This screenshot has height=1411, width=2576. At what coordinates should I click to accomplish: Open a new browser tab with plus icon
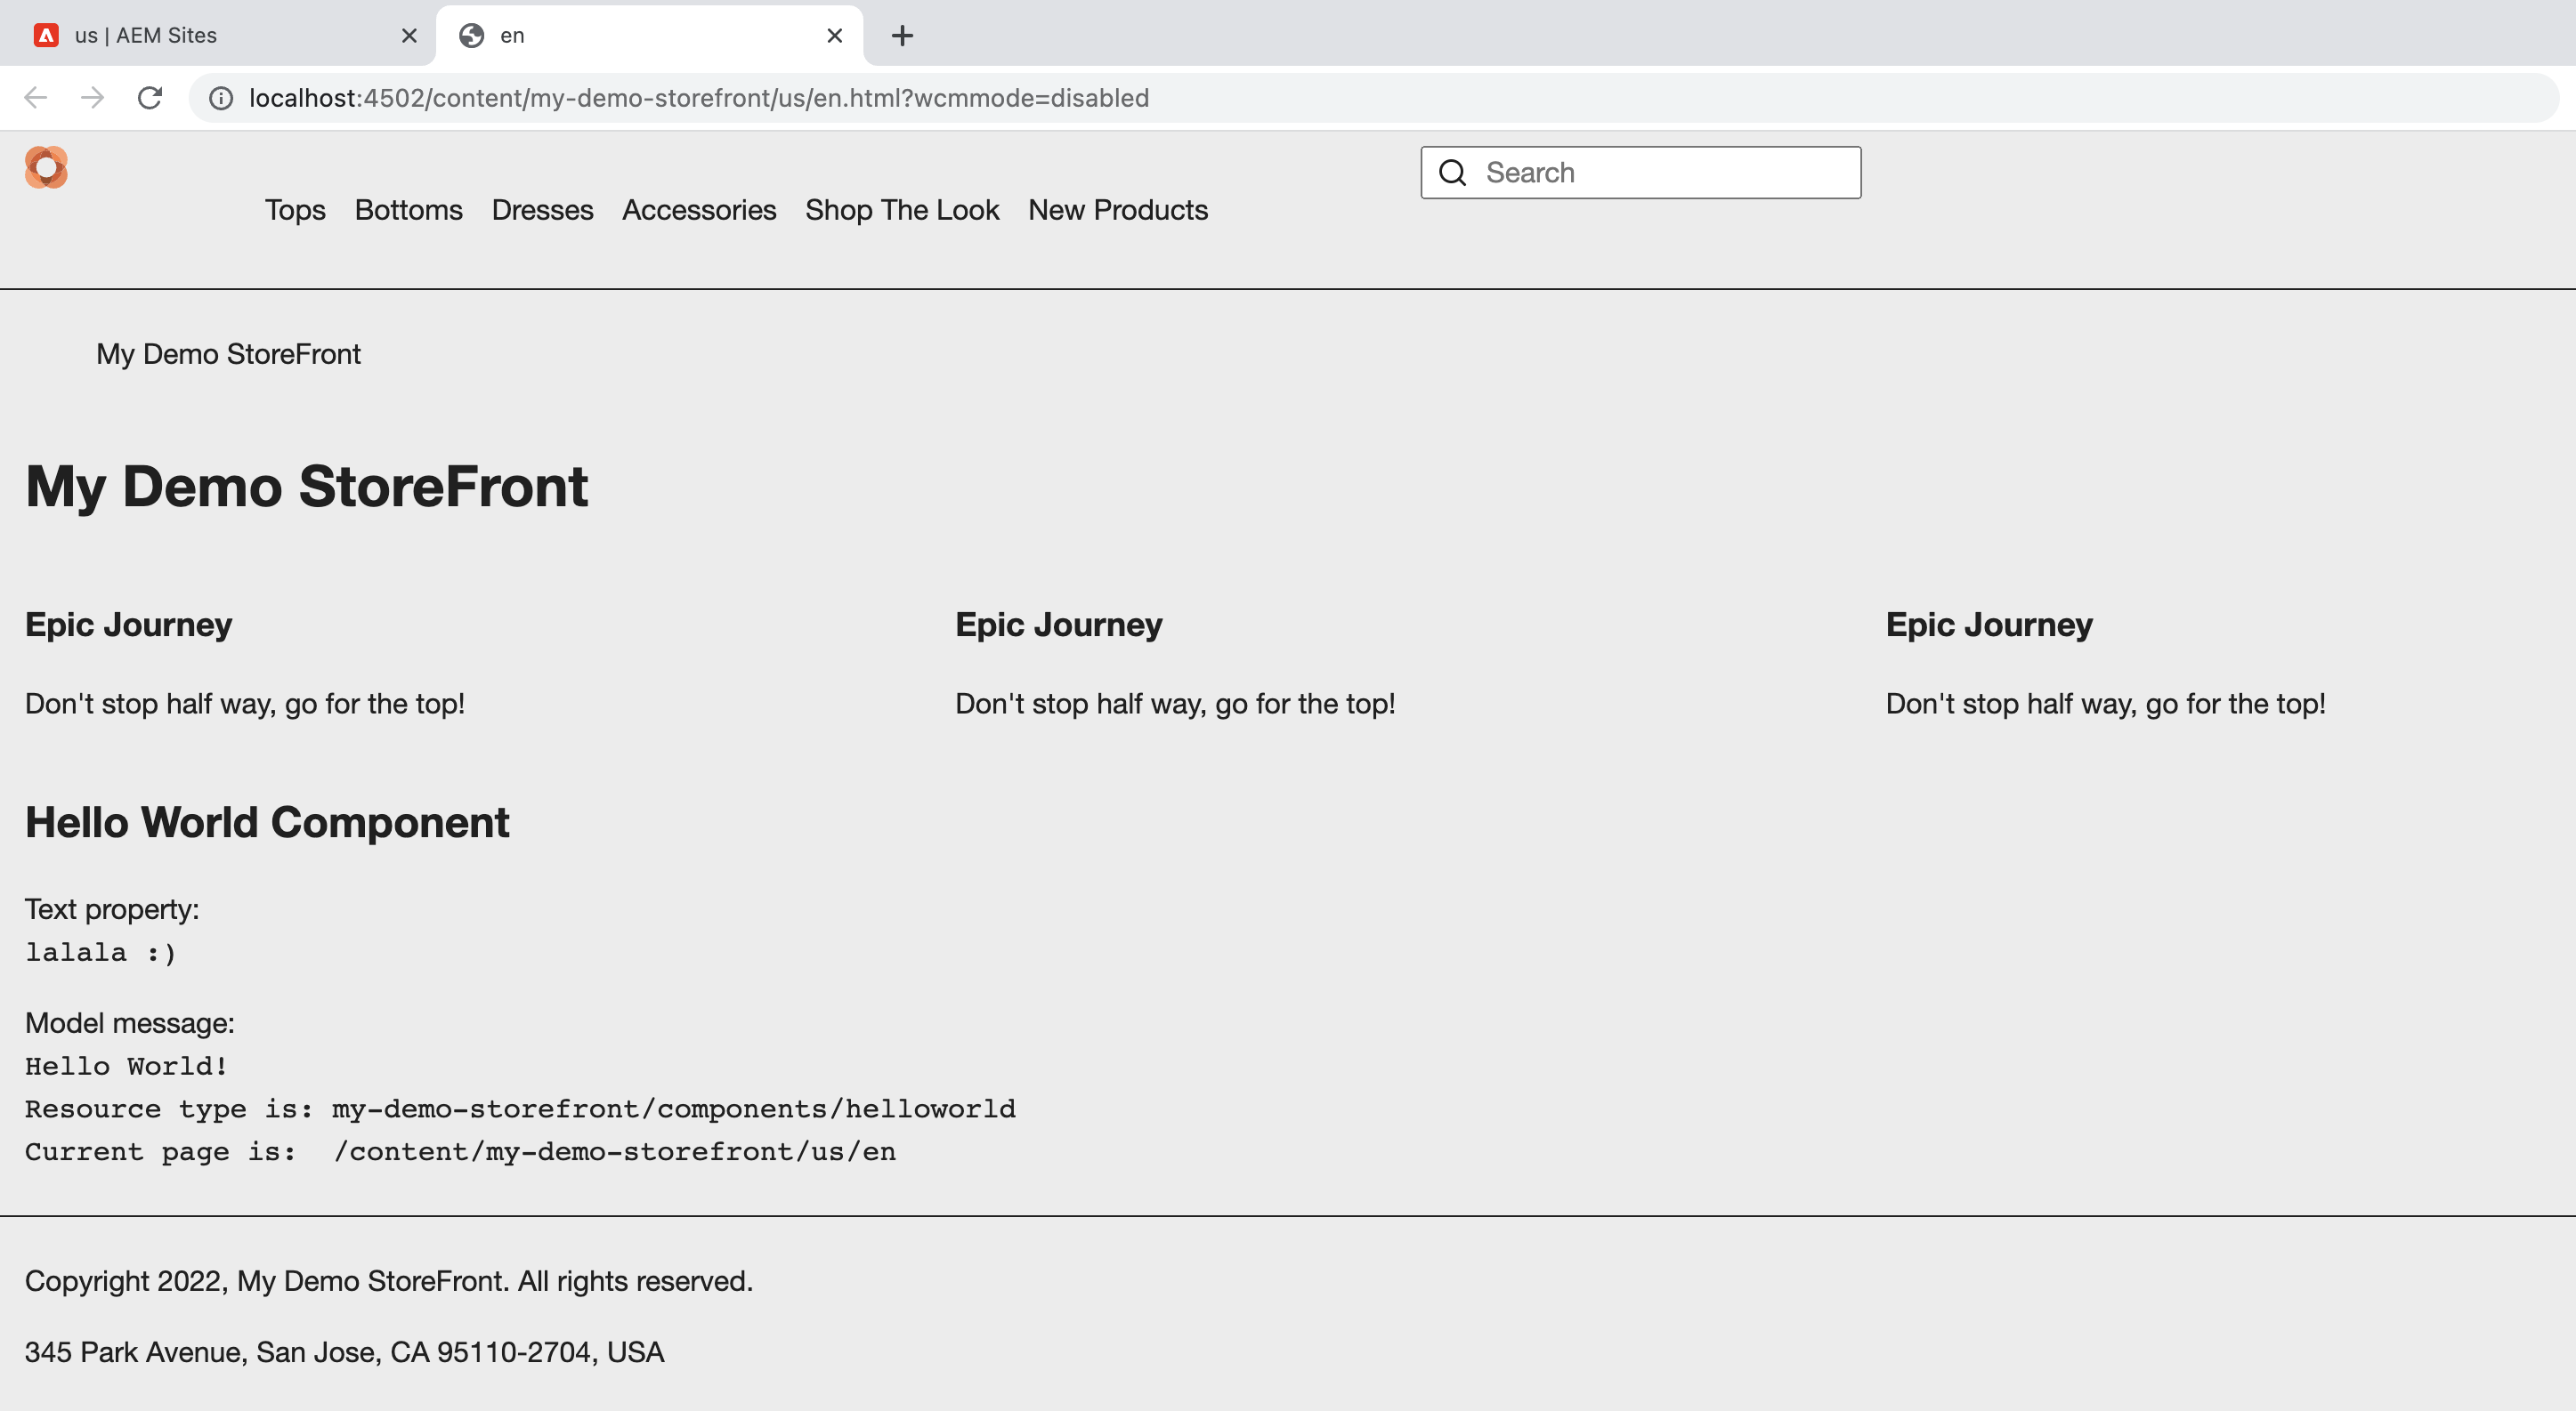(x=902, y=36)
